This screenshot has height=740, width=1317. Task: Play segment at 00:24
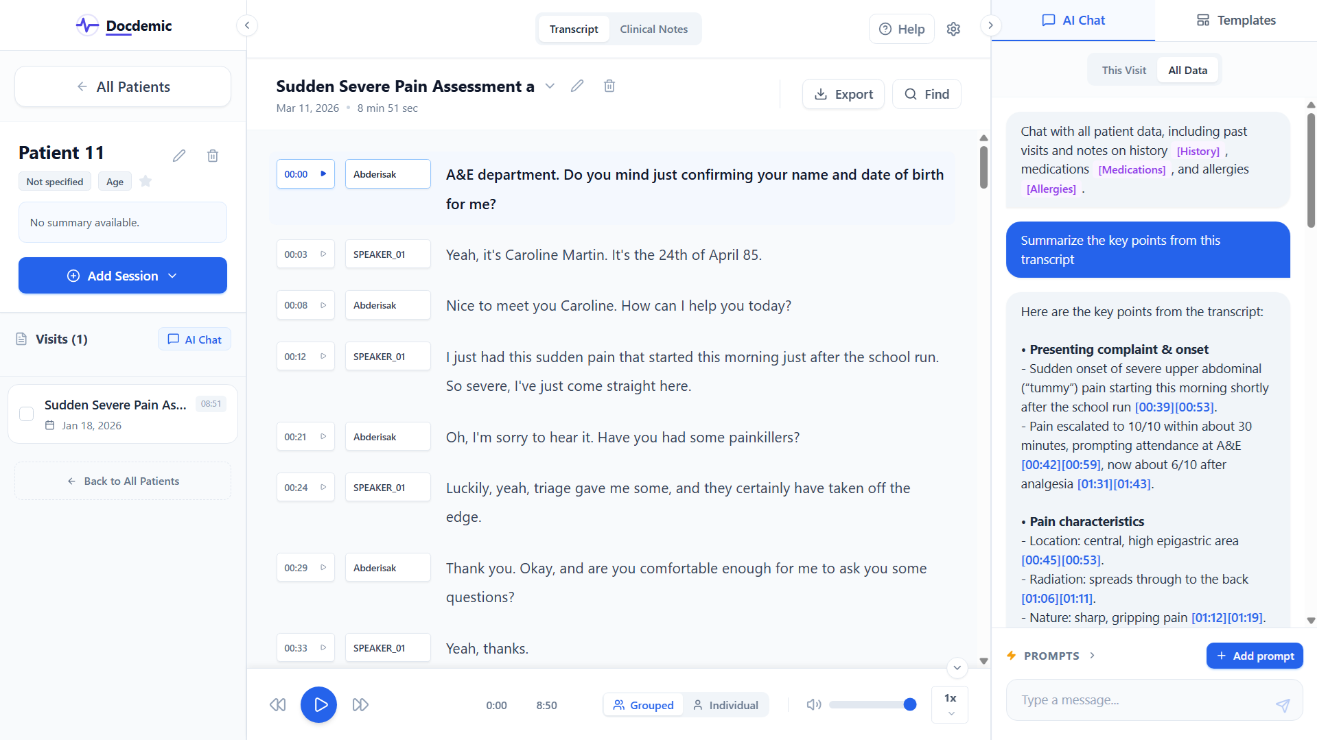point(305,488)
